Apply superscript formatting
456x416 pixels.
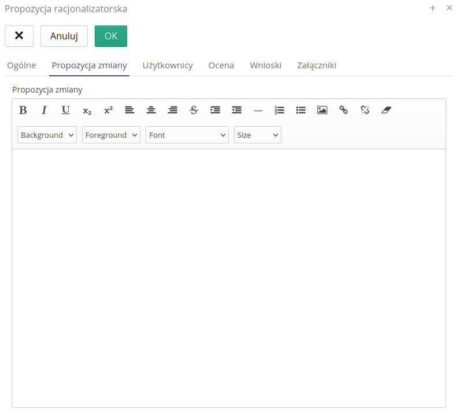108,110
